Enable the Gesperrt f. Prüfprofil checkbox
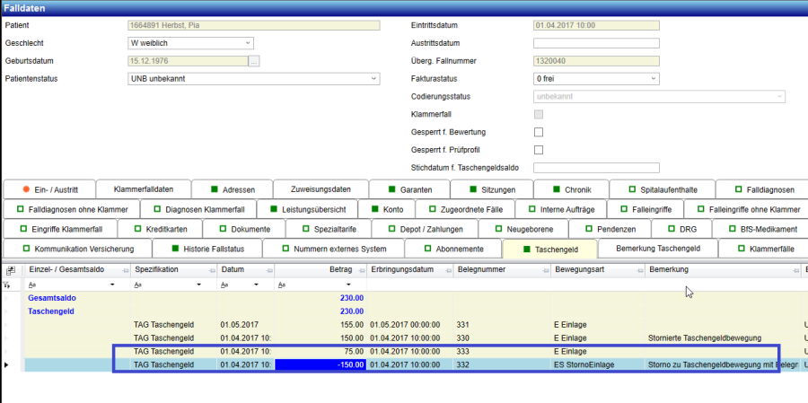The image size is (808, 403). click(x=539, y=150)
